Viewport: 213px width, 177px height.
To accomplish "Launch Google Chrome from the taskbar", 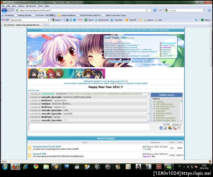I will 36,167.
